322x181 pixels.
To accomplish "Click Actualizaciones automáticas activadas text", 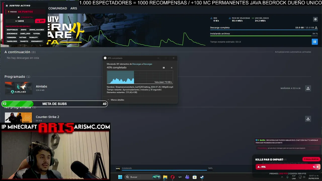I will pos(293,52).
